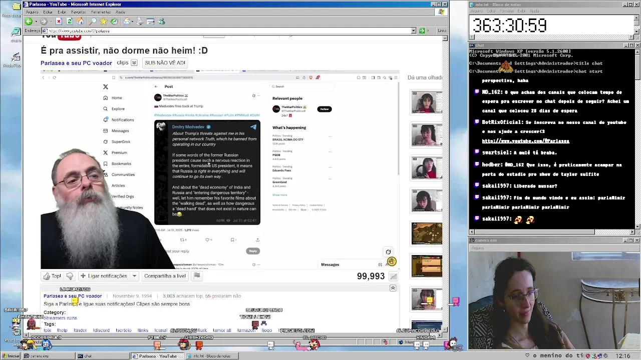Click the Messenger icon in IE toolbar

pyautogui.click(x=162, y=21)
